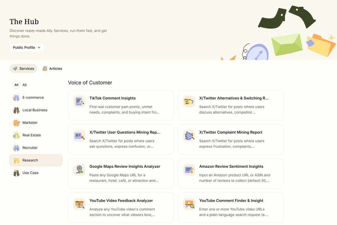Select the E-commerce category

click(x=36, y=98)
